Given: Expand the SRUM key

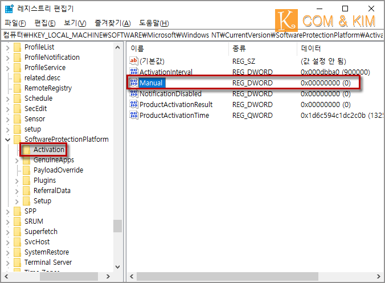Looking at the screenshot, I should click(x=7, y=222).
